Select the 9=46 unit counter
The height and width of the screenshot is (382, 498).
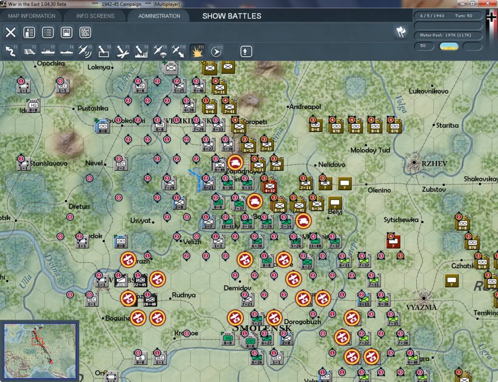tap(198, 86)
